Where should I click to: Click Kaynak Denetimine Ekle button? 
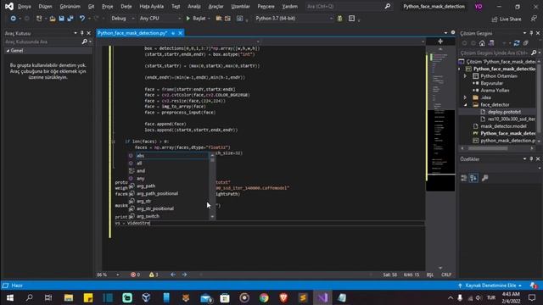tap(490, 286)
